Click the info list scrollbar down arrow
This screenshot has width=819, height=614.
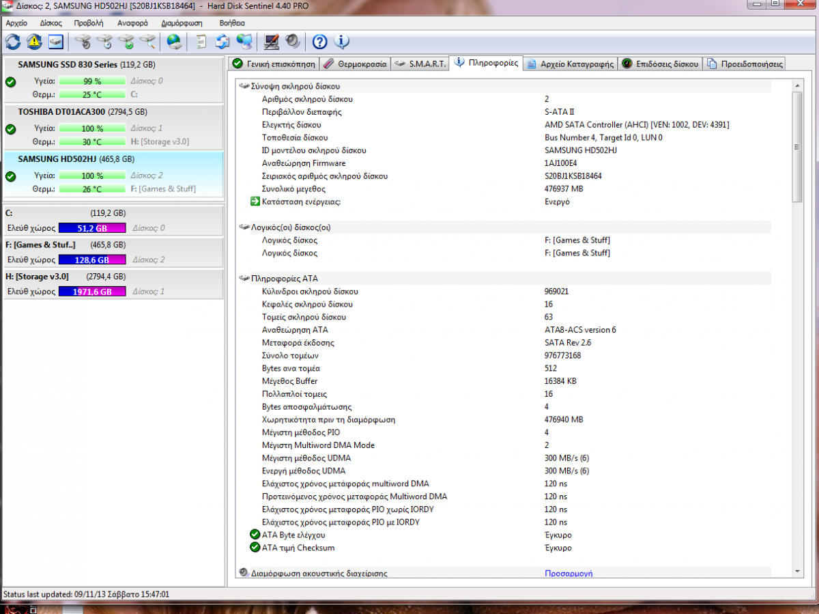coord(797,572)
